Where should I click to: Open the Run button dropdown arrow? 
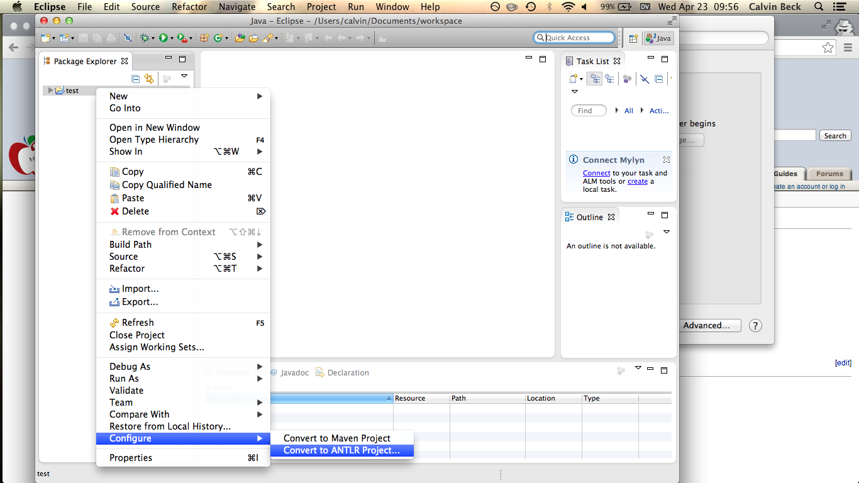pos(171,38)
